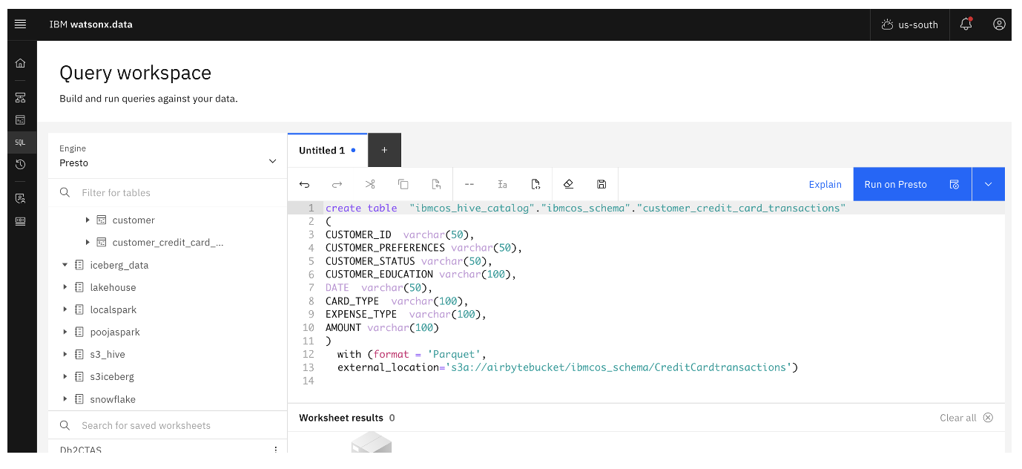Image resolution: width=1022 pixels, height=469 pixels.
Task: Open query history via the clock icon
Action: [21, 164]
